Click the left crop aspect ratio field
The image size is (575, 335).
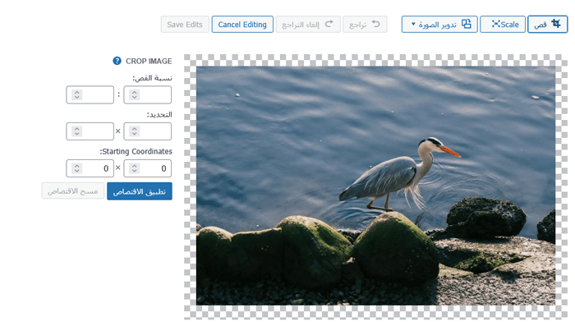[96, 94]
